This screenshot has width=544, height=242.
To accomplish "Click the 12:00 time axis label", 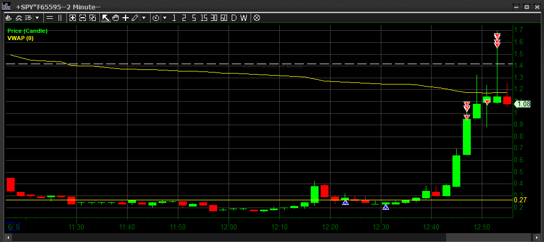I will (x=229, y=227).
